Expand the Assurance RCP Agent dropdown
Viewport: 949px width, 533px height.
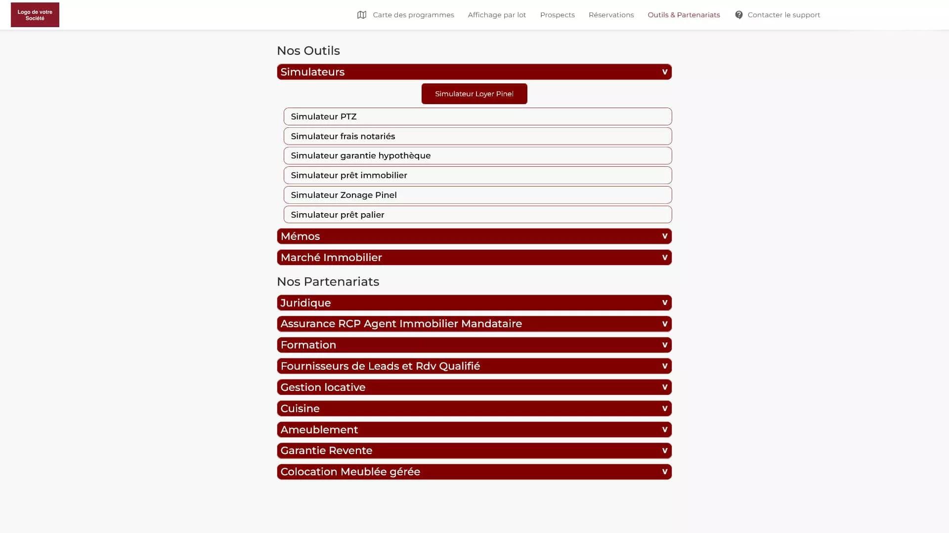[x=474, y=323]
